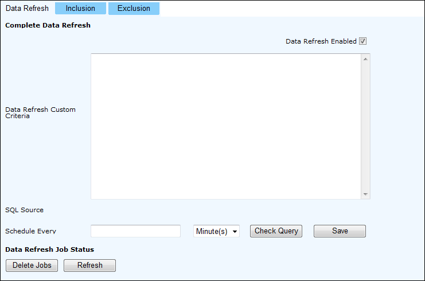Click the criteria box scroll down arrow
The width and height of the screenshot is (425, 281).
(365, 194)
